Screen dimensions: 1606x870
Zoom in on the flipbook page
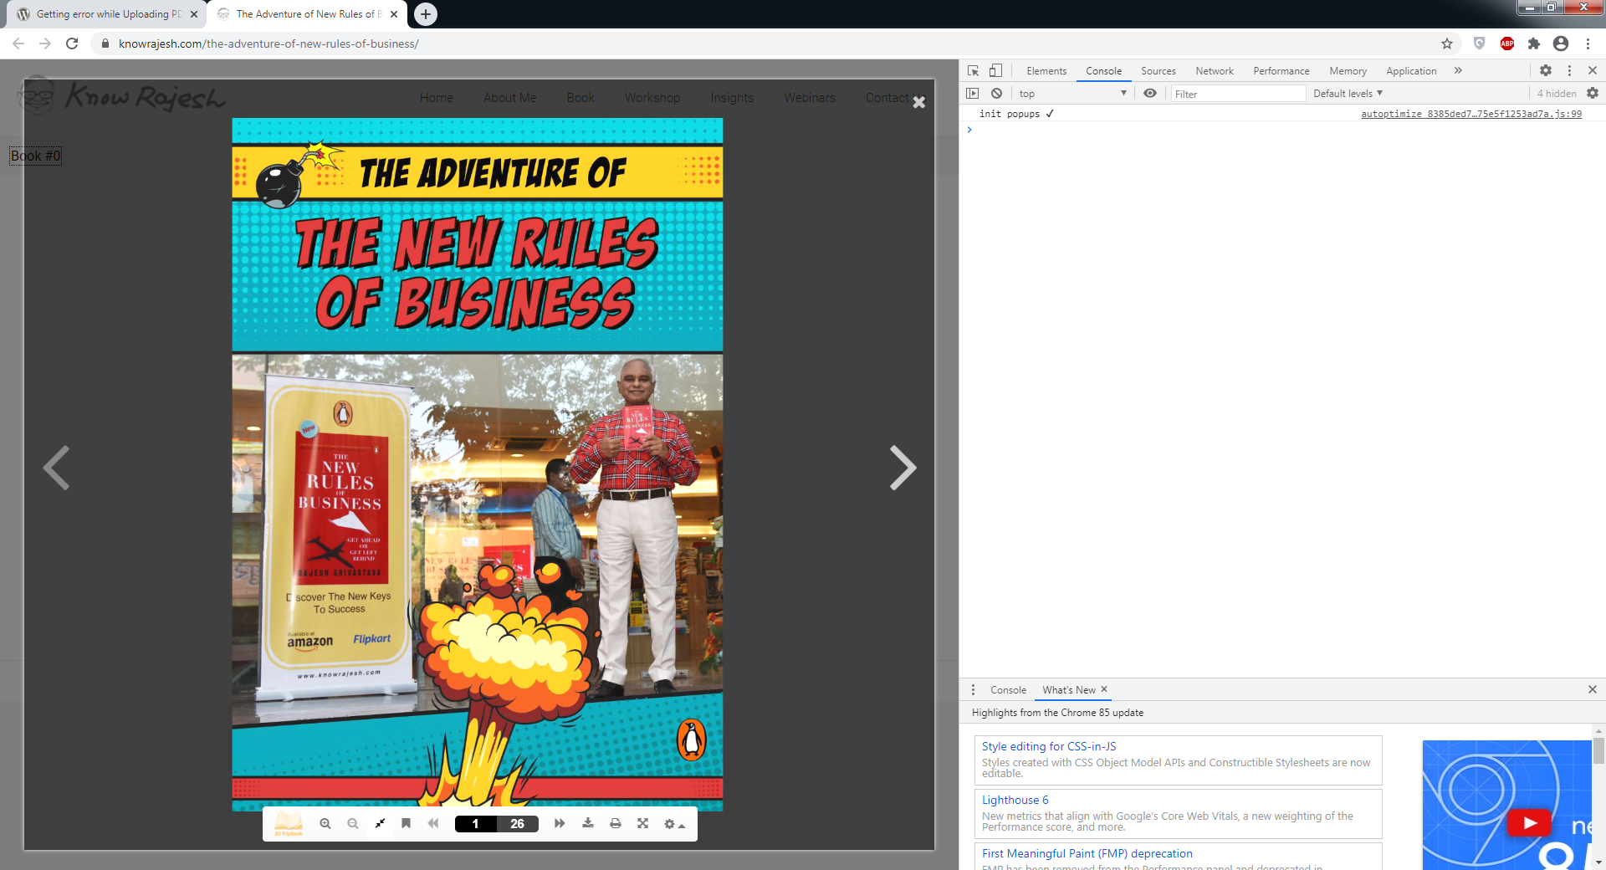(x=325, y=824)
